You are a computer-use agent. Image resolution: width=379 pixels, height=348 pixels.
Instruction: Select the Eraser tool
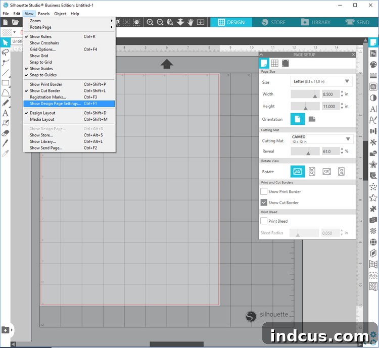pyautogui.click(x=6, y=133)
